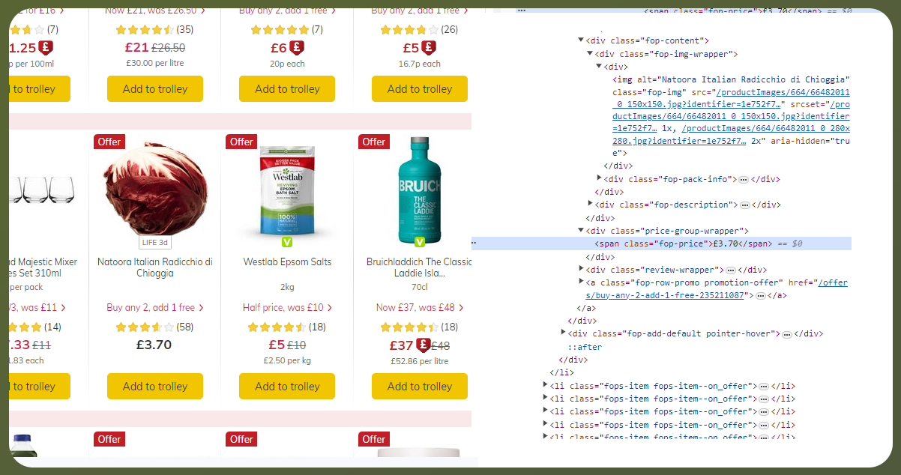Image resolution: width=901 pixels, height=475 pixels.
Task: Click the red pound badge beside £6 price
Action: click(x=296, y=48)
